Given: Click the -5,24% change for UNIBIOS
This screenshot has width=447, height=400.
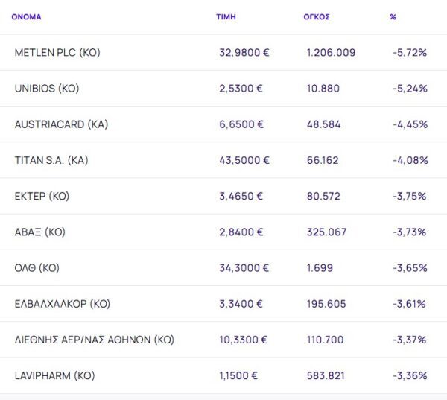Looking at the screenshot, I should click(x=410, y=89).
